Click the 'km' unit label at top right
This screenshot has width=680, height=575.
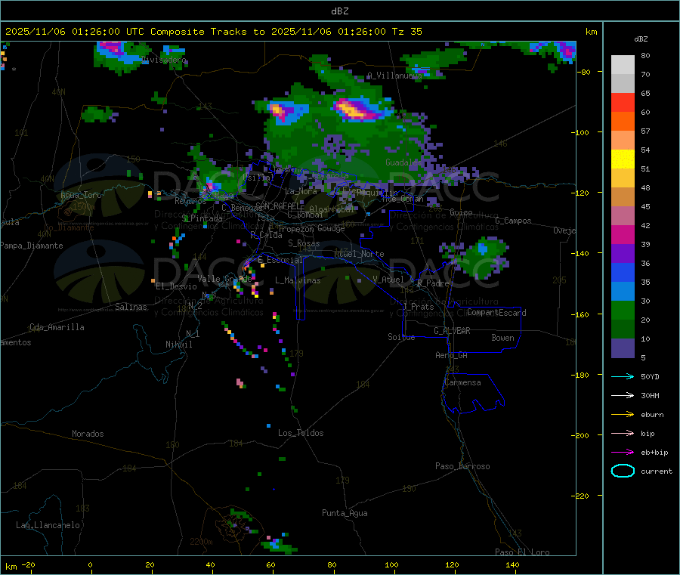(x=591, y=32)
